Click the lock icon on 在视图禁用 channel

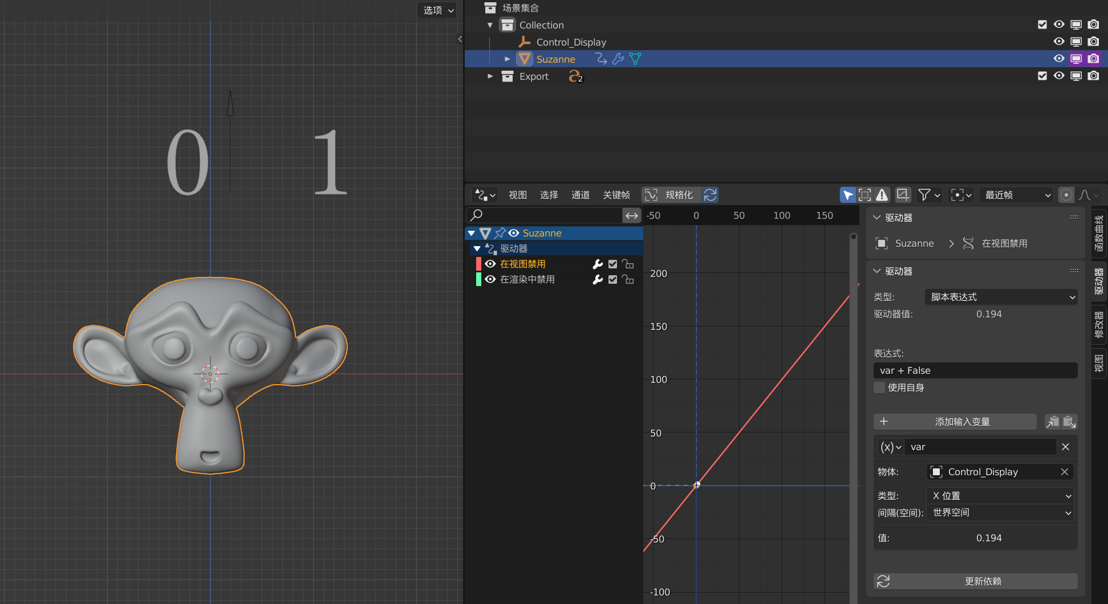click(x=627, y=264)
